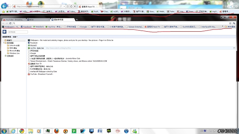Click the Chrome omnibox address field
This screenshot has height=134, width=239.
pos(120,23)
